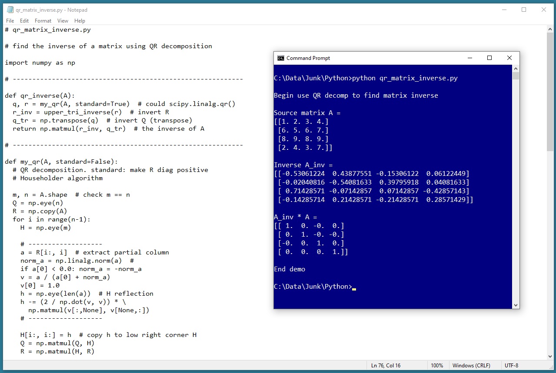The width and height of the screenshot is (556, 373).
Task: Open the Help menu
Action: tap(80, 21)
